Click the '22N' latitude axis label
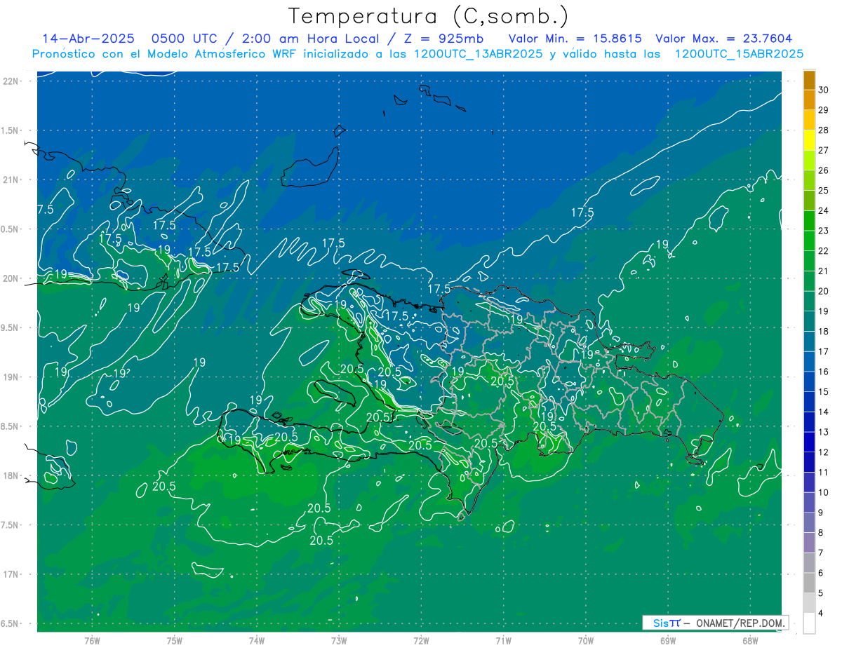Viewport: 842px width, 650px height. 11,81
